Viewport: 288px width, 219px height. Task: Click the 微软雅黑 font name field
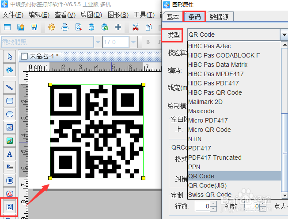click(x=48, y=42)
